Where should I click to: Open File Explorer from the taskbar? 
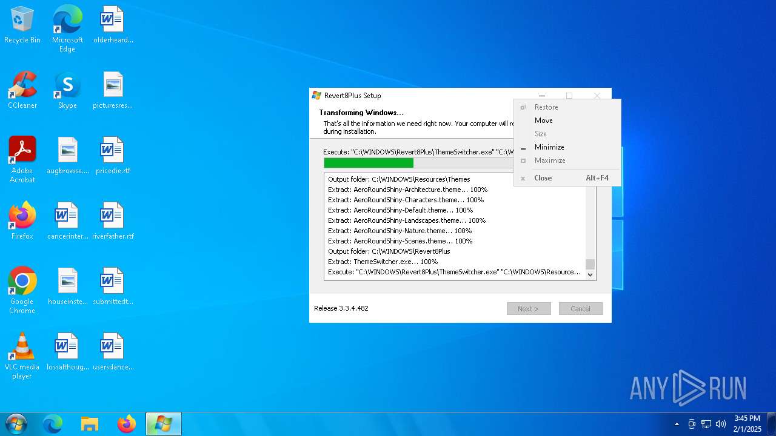[90, 424]
